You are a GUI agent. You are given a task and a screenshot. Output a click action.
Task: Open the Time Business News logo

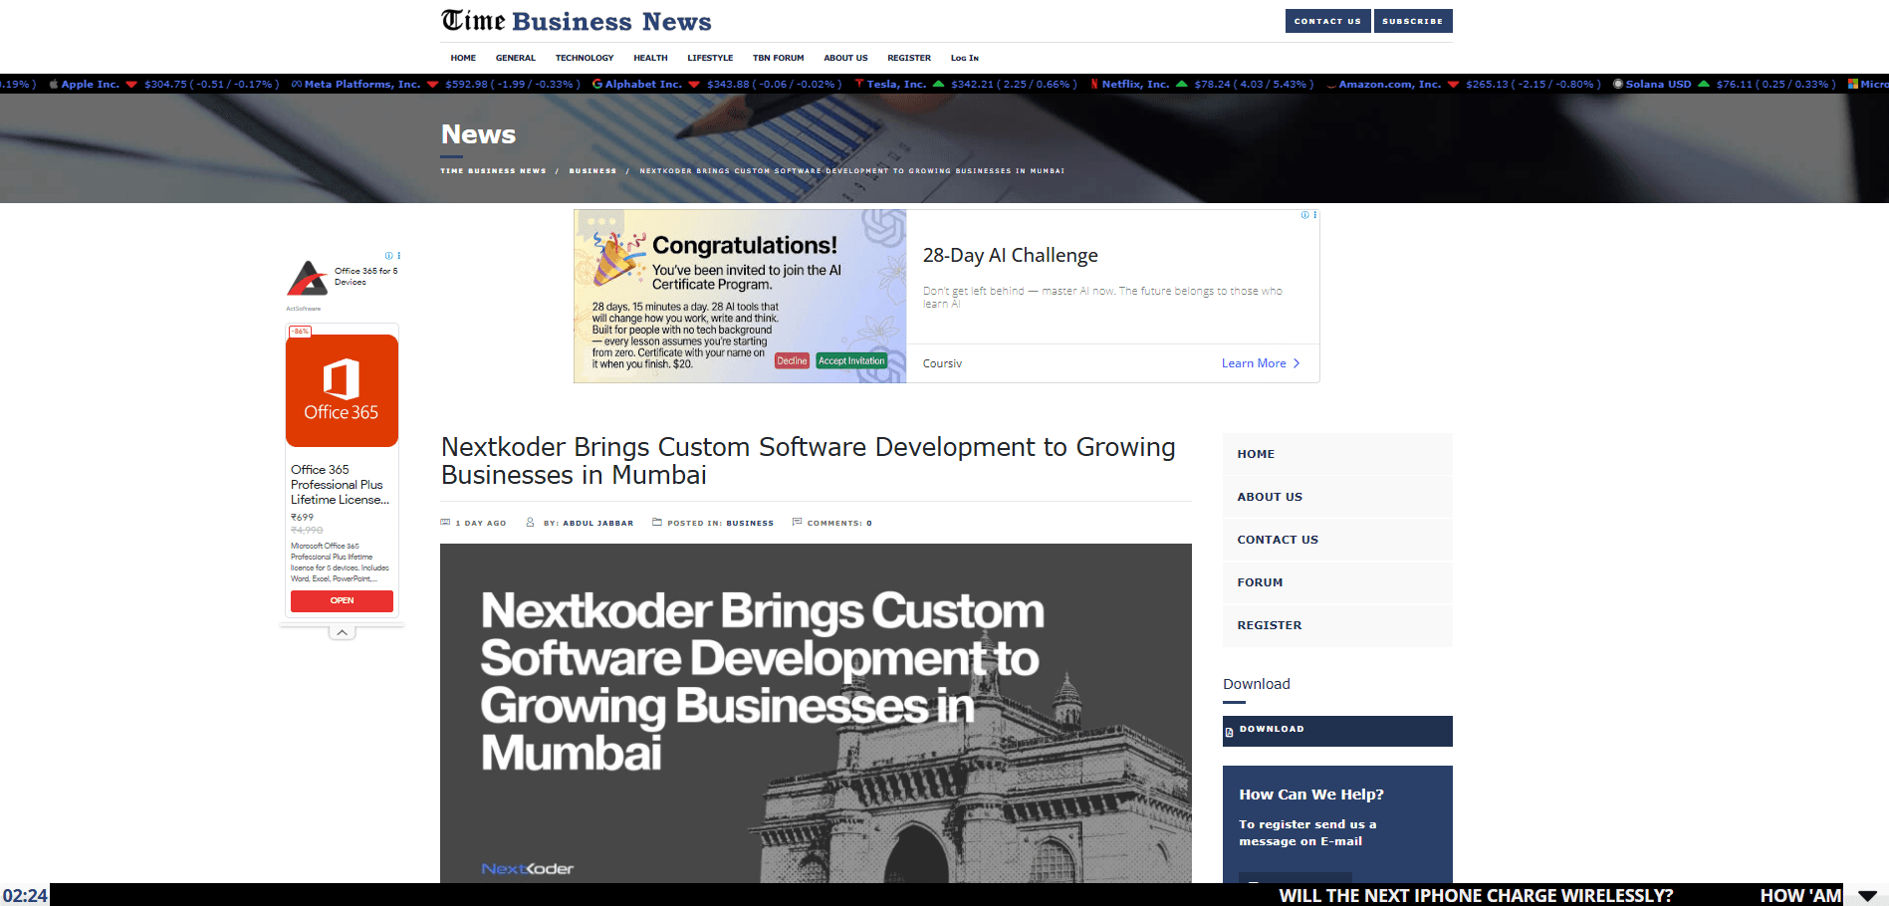577,21
